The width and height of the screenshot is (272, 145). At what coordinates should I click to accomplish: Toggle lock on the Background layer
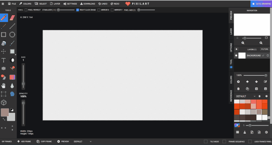263,56
